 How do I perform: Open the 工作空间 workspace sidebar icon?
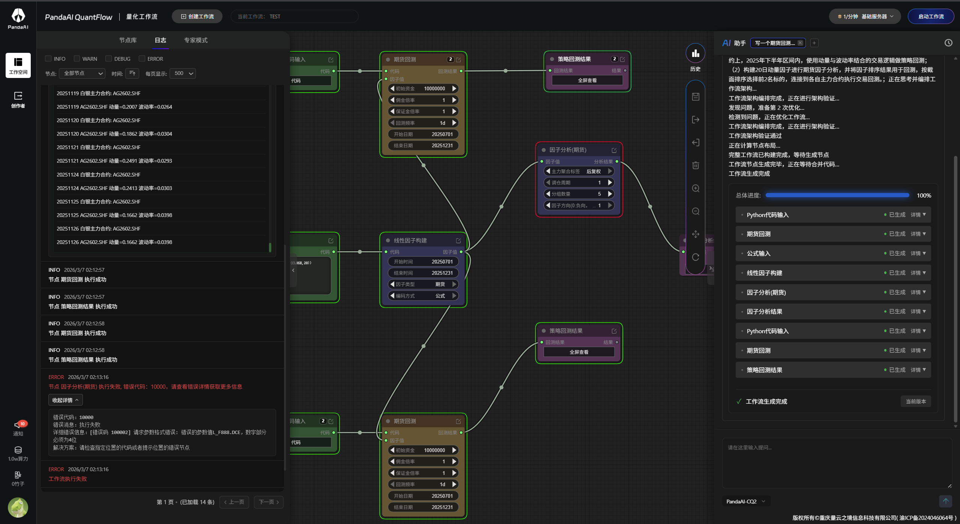18,65
